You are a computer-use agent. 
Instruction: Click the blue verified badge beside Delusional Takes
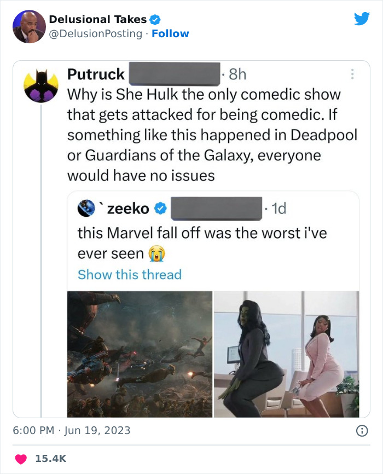155,20
